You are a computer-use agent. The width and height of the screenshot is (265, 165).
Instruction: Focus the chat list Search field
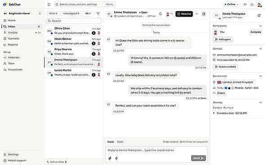tap(73, 21)
